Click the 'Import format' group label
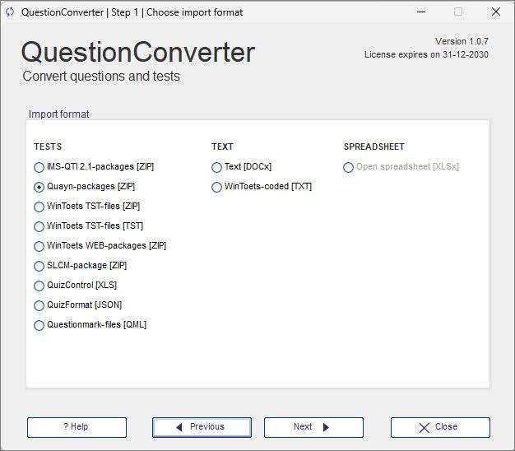515x451 pixels. tap(58, 114)
